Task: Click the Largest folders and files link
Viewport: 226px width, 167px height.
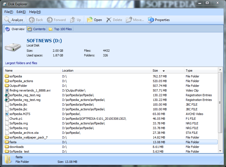Action: (21, 63)
